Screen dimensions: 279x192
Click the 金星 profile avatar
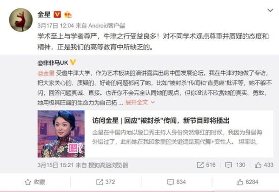(21, 20)
